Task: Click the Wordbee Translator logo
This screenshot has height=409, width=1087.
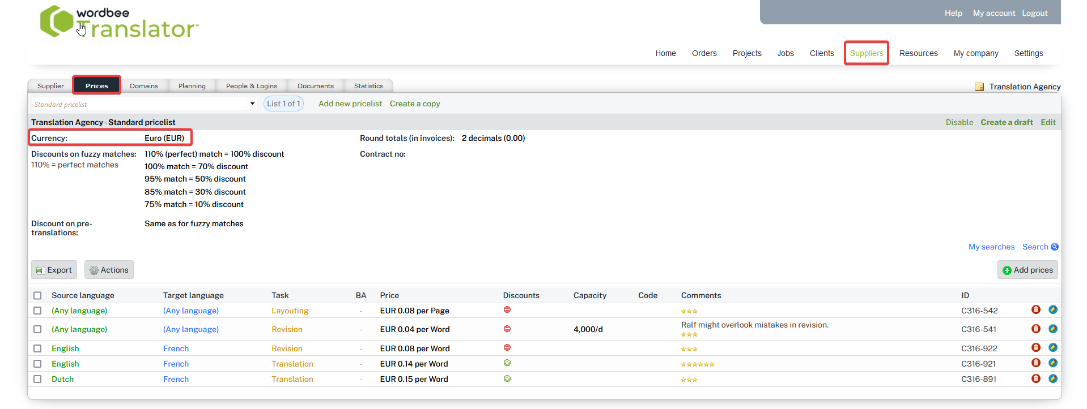Action: 119,22
